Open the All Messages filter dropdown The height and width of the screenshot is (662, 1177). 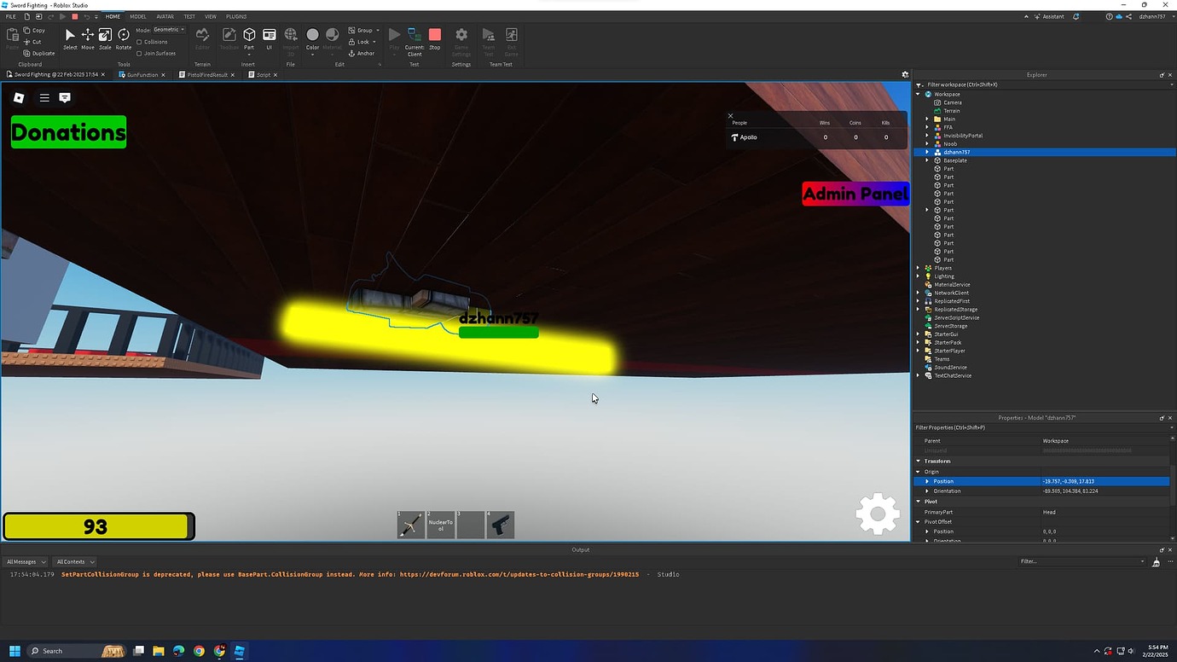[x=25, y=561]
